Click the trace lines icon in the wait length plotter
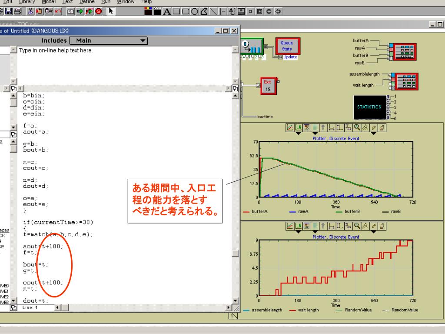Screen dimensions: 445x334 pos(290,226)
